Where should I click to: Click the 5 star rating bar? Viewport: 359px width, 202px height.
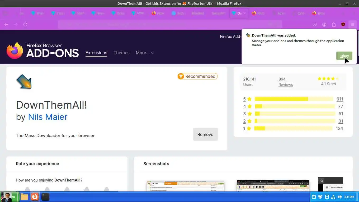click(294, 99)
